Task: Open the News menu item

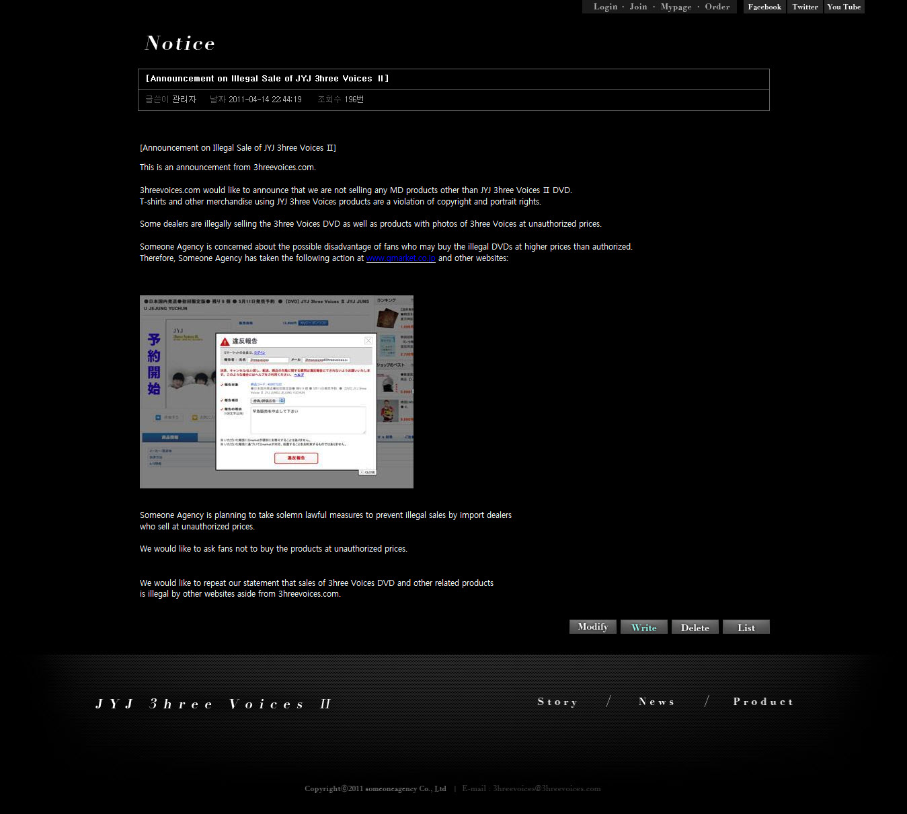Action: point(656,702)
